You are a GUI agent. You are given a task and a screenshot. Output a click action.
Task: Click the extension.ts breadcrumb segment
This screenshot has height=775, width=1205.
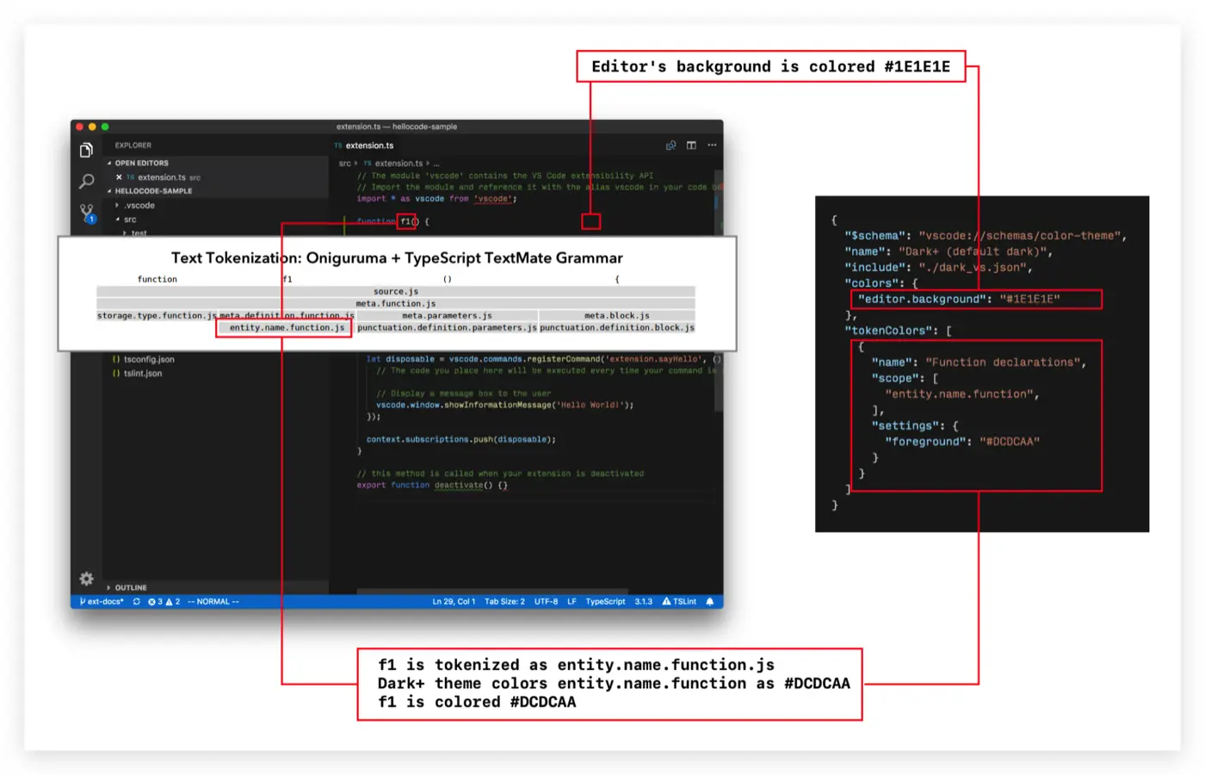393,164
